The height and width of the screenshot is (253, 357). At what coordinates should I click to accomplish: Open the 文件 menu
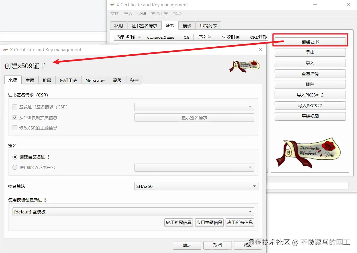(x=115, y=13)
